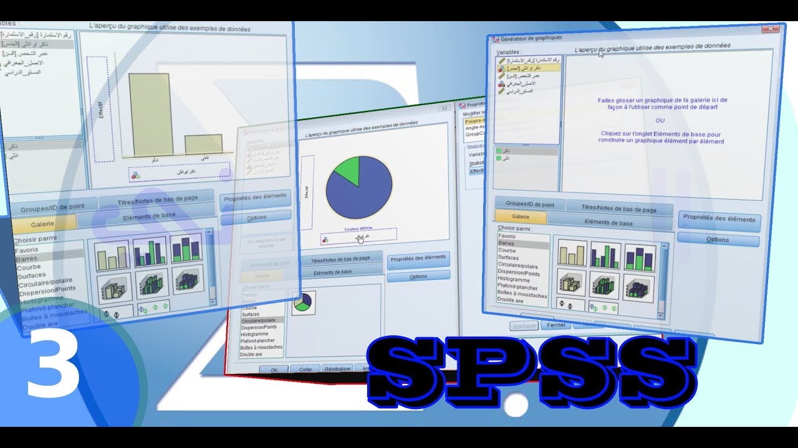Screen dimensions: 798x448
Task: Select clustered error bar thumbnail in empty-canvas window
Action: (603, 306)
